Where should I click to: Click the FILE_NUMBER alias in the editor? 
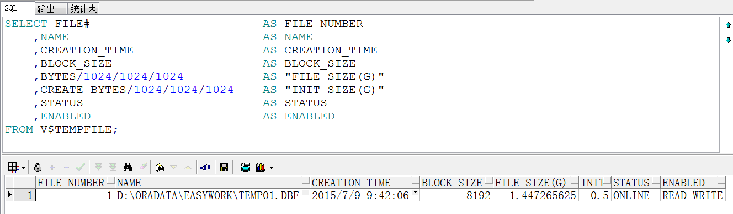[x=324, y=24]
